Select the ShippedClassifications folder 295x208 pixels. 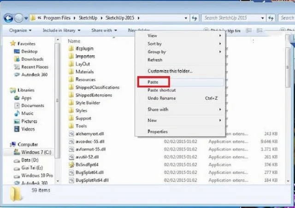[x=97, y=87]
